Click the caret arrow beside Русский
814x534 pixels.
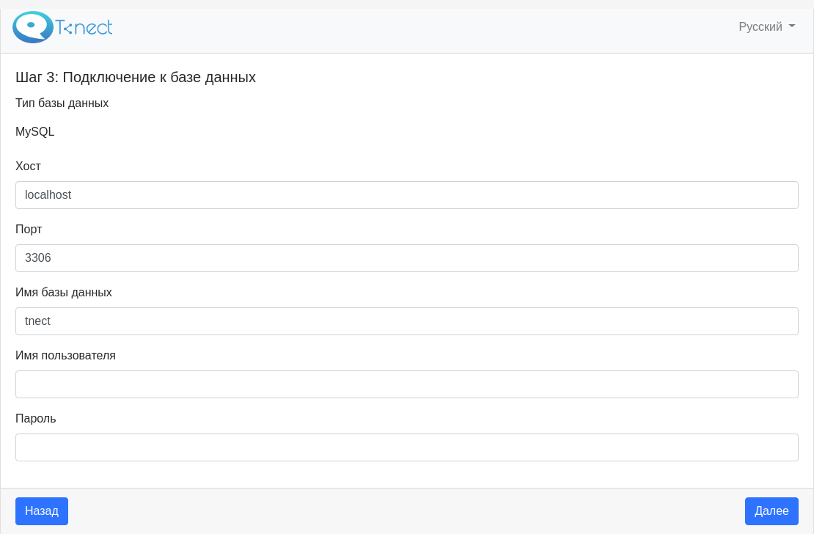(x=792, y=26)
